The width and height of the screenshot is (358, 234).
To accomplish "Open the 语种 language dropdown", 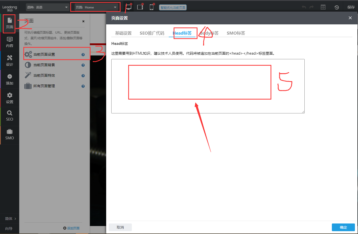I will click(47, 7).
